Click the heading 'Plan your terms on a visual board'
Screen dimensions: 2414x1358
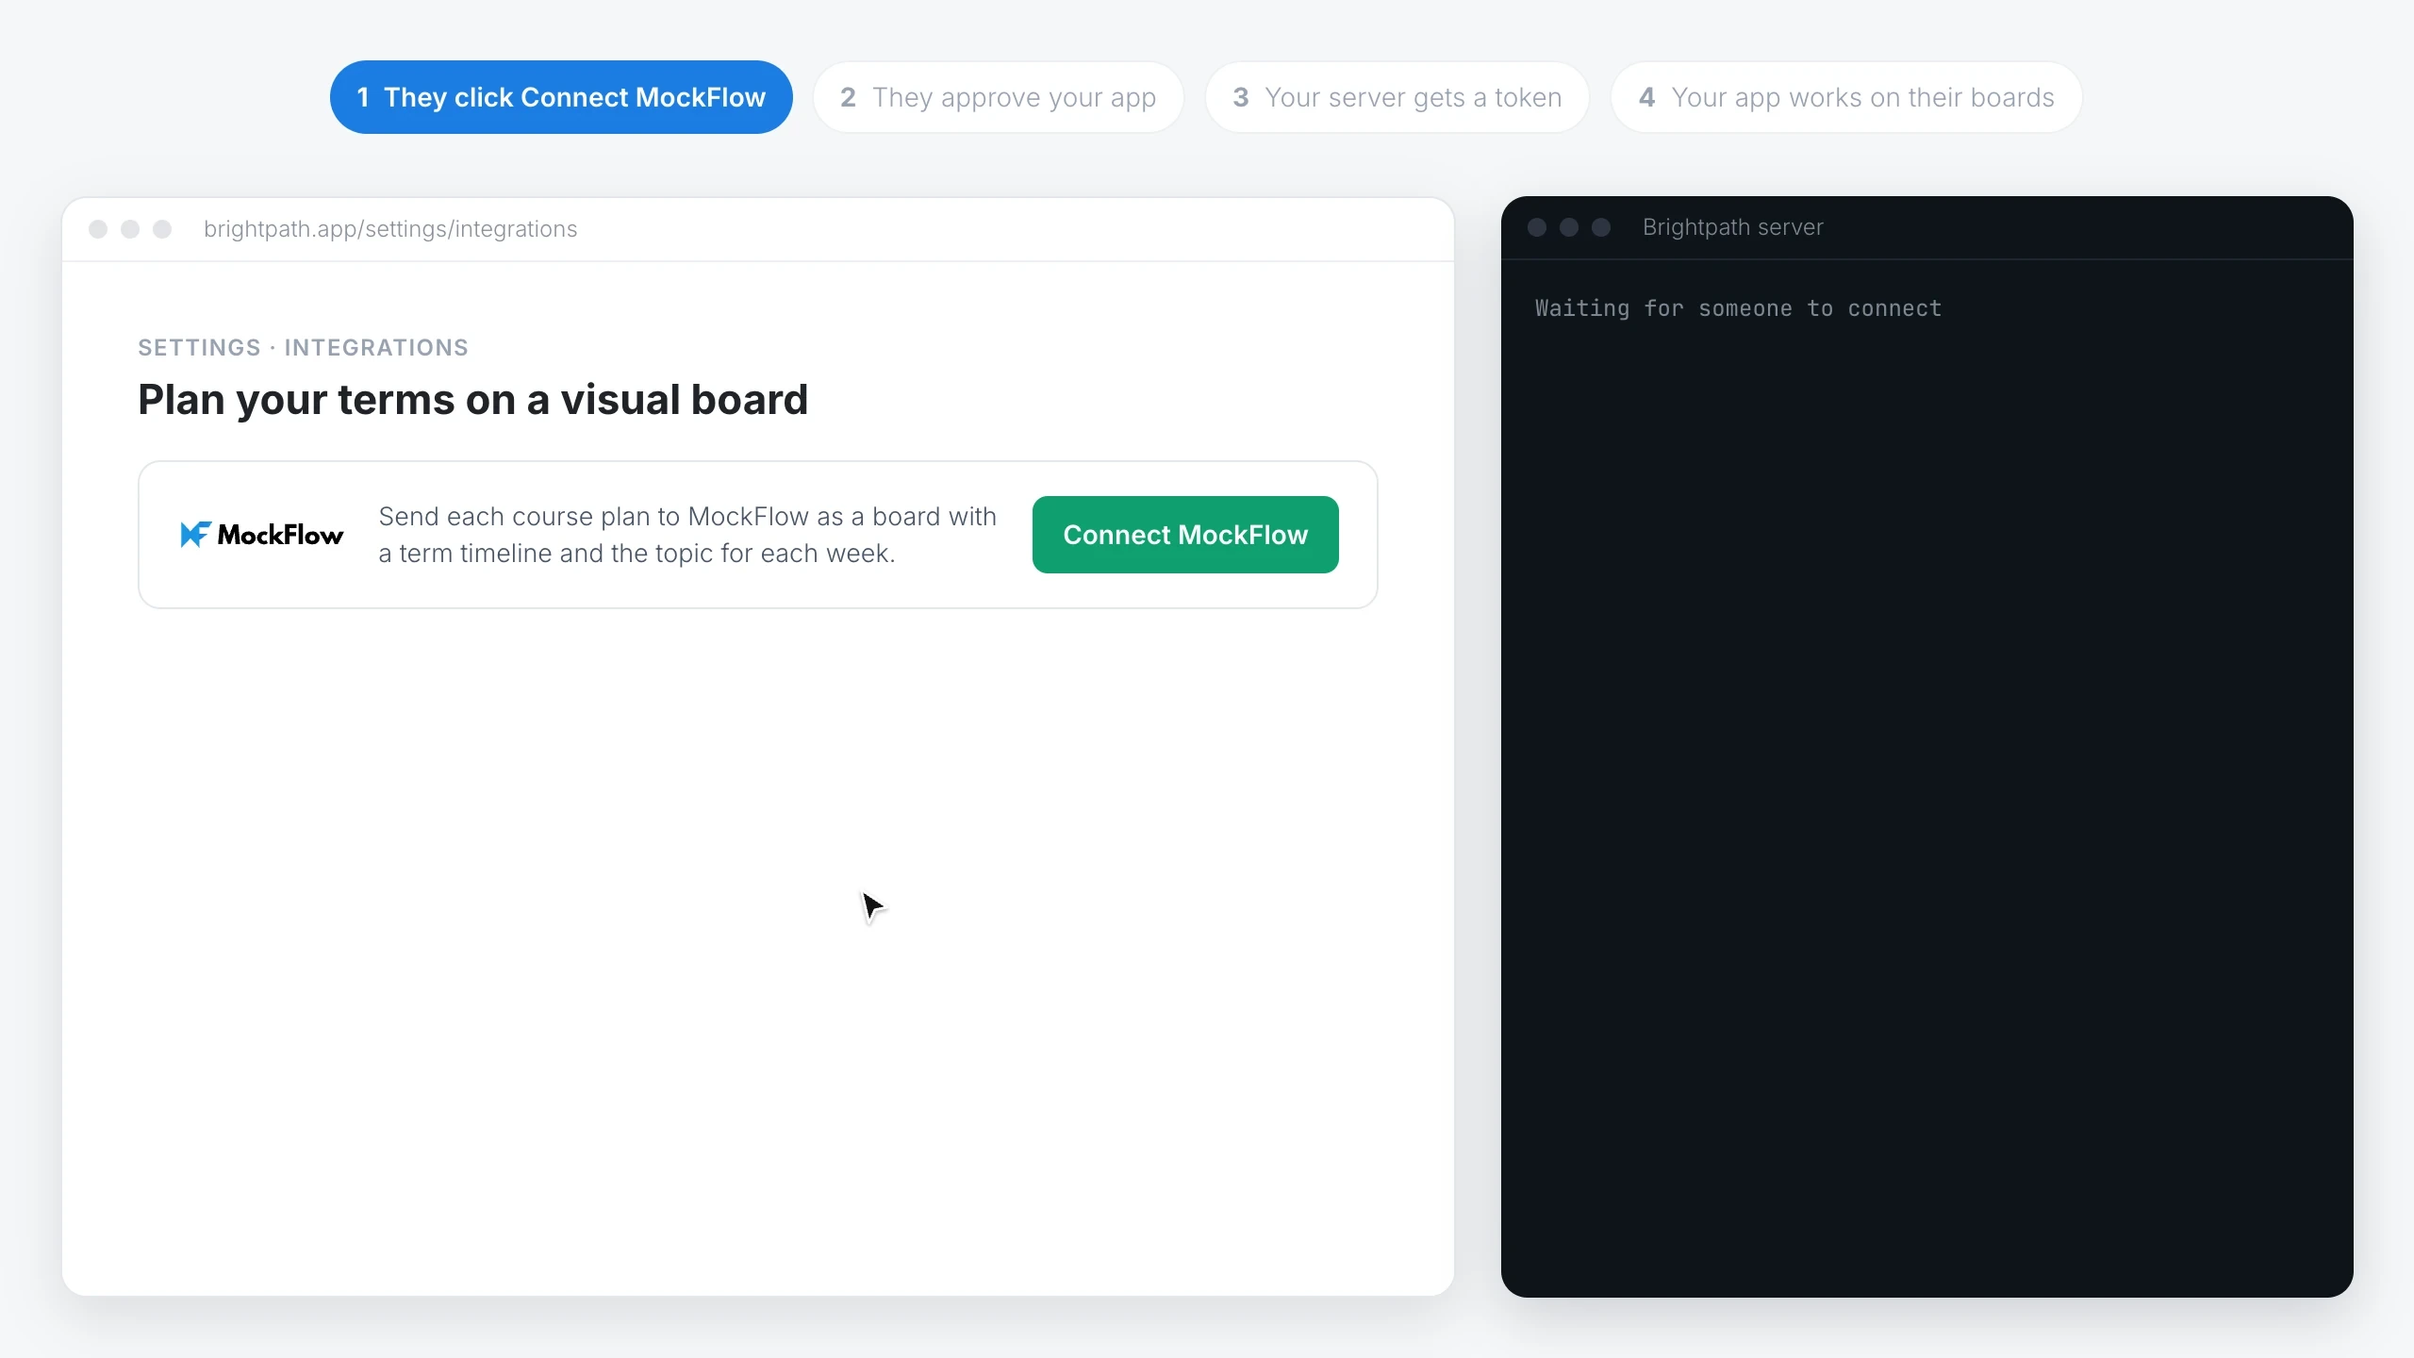pos(473,400)
